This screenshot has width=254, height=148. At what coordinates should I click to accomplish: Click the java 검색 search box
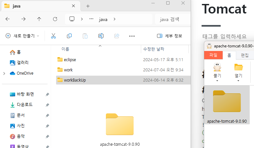[x=172, y=19]
